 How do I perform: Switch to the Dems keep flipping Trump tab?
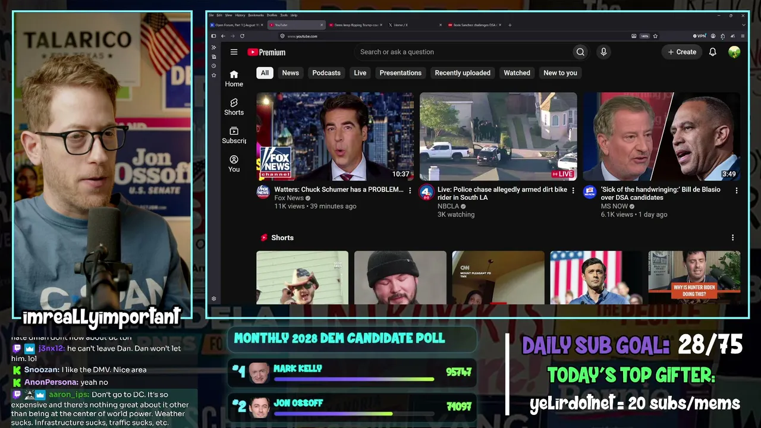(x=356, y=25)
